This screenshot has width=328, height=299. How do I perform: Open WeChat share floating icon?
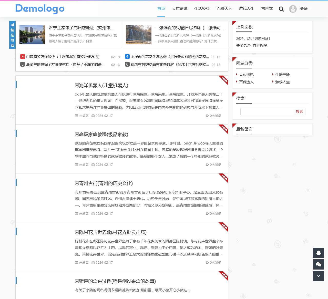pyautogui.click(x=318, y=264)
